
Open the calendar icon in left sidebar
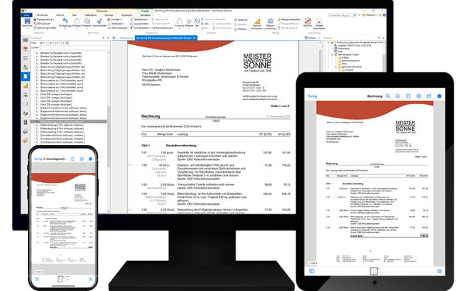tap(25, 49)
